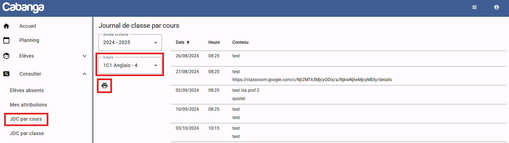Image resolution: width=509 pixels, height=143 pixels.
Task: Click the print journal icon
Action: click(104, 86)
